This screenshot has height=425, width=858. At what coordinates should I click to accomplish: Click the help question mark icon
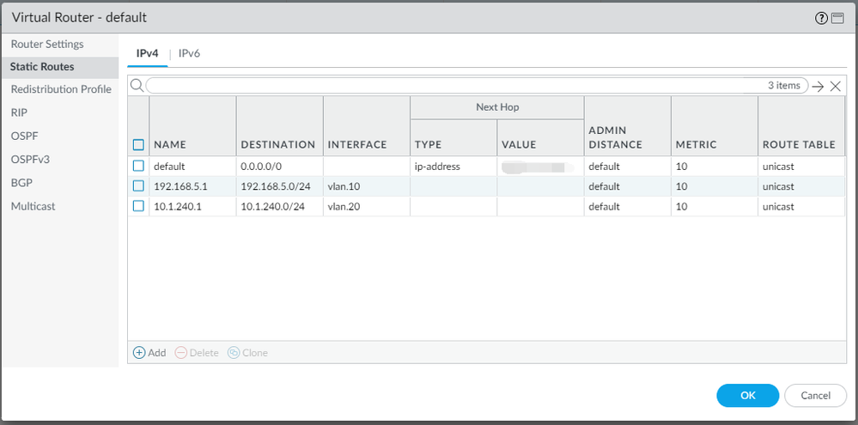point(822,18)
